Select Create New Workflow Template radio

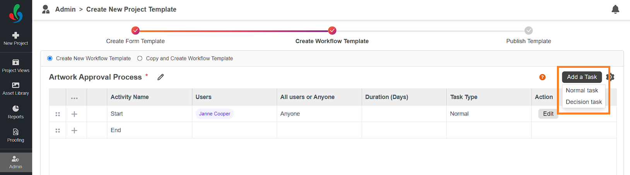[x=50, y=59]
